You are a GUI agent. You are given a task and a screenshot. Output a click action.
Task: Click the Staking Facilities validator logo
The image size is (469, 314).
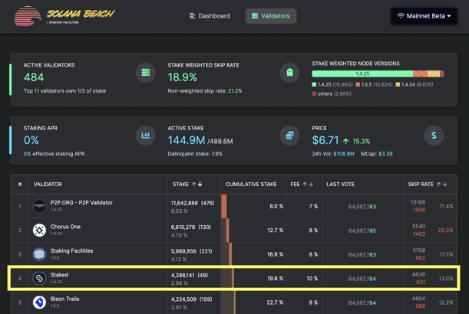click(39, 254)
